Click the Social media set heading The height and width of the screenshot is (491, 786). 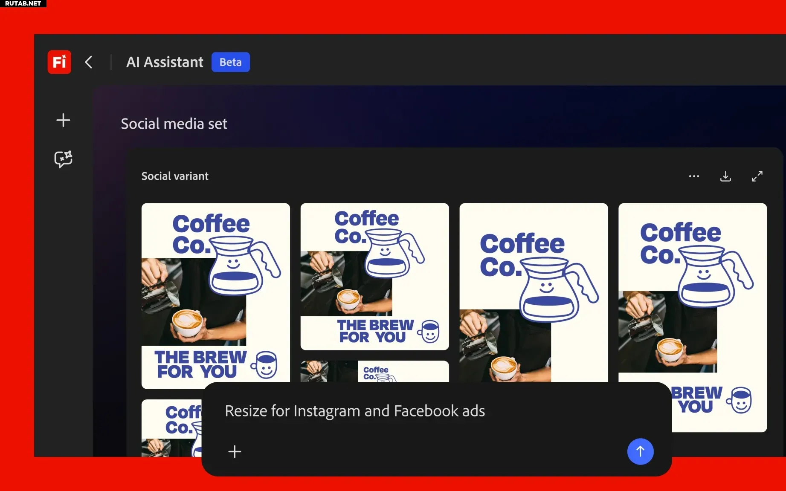[174, 124]
